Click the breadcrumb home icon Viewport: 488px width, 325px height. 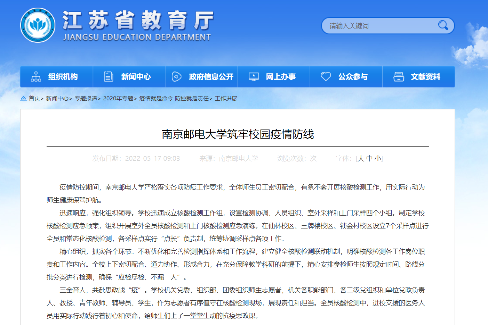tap(24, 99)
